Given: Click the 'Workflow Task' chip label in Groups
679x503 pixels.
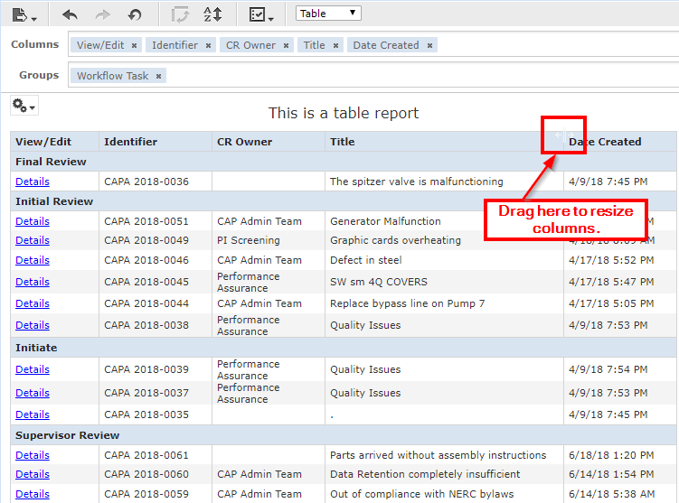Looking at the screenshot, I should click(x=113, y=76).
